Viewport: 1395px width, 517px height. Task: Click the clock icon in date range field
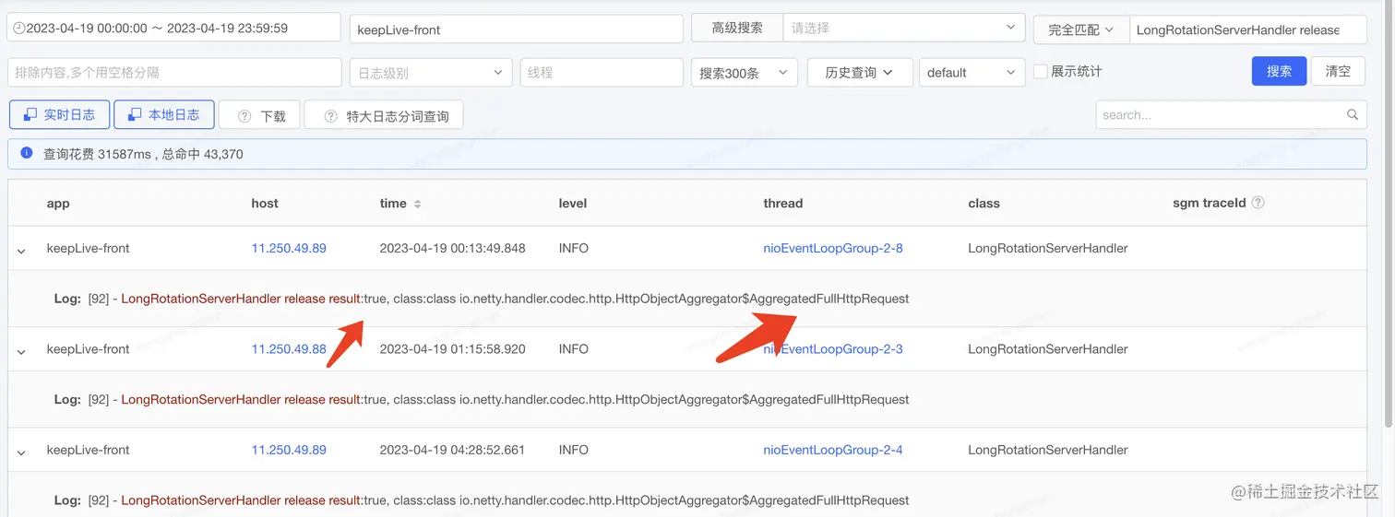coord(19,29)
